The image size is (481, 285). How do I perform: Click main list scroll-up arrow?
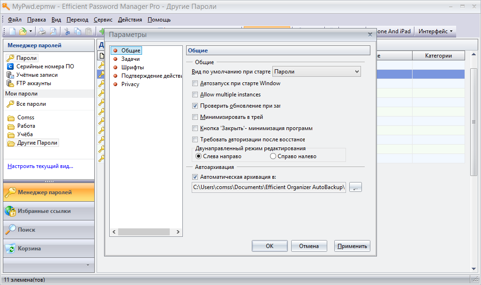click(x=473, y=54)
